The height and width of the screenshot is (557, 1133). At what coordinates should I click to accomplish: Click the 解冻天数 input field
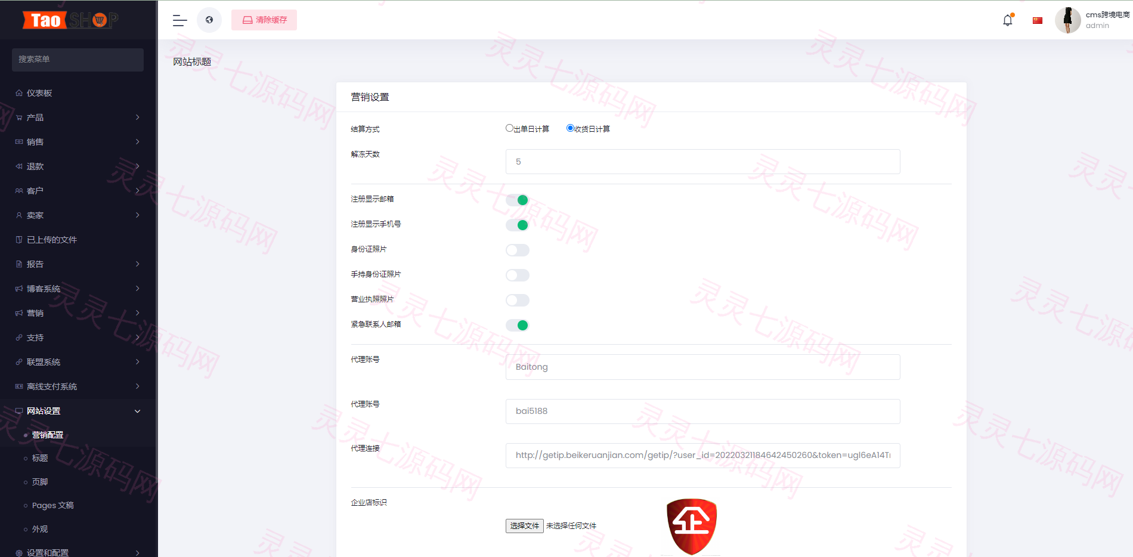(703, 162)
